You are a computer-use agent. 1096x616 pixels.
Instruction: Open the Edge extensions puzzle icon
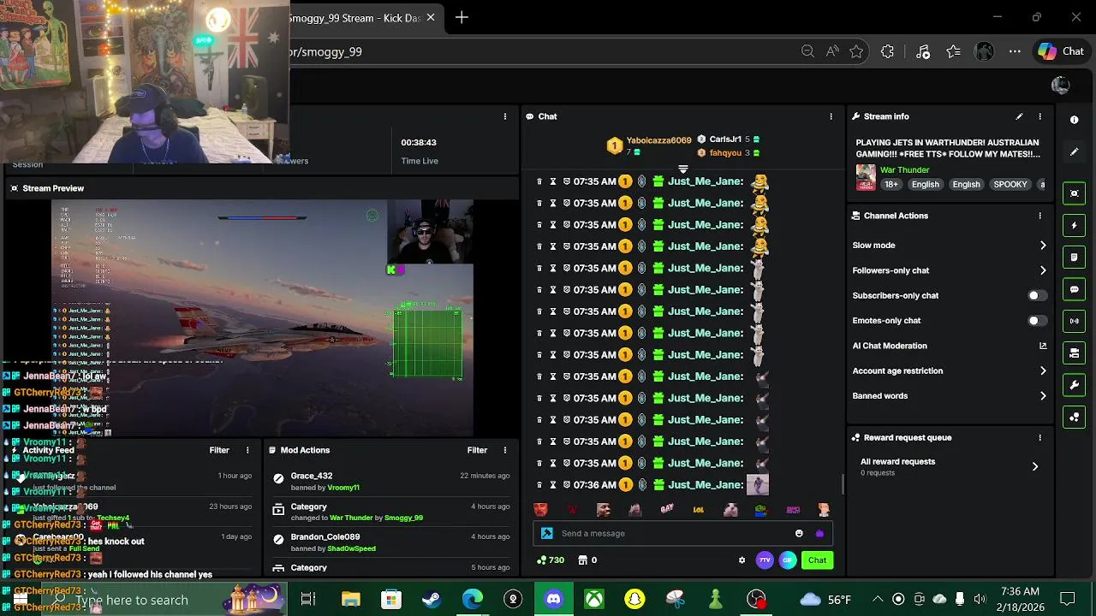pyautogui.click(x=887, y=51)
